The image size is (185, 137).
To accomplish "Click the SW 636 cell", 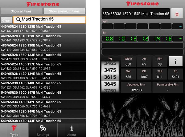I will click(128, 74).
